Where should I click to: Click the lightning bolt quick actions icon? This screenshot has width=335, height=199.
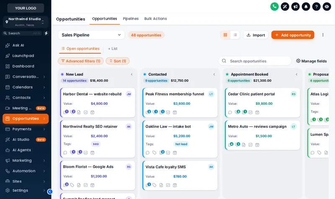(x=46, y=33)
